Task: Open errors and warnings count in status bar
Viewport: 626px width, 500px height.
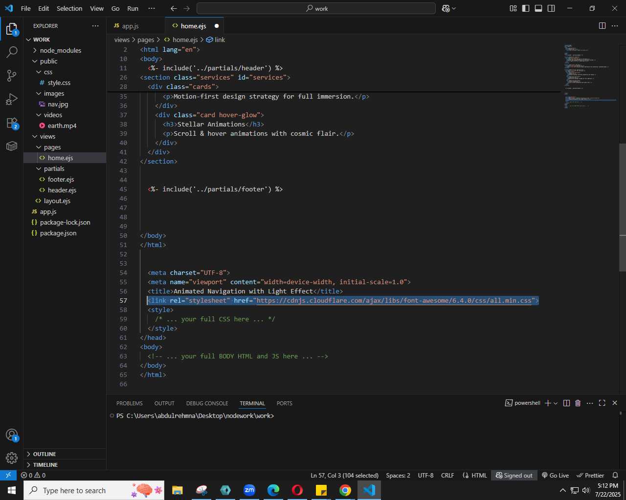Action: pyautogui.click(x=33, y=475)
